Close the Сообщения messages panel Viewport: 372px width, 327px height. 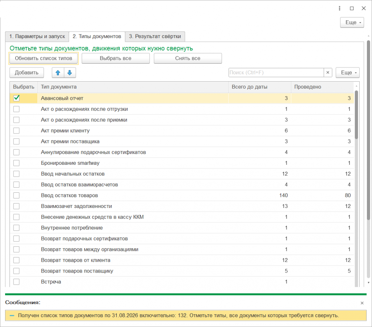coord(362,303)
